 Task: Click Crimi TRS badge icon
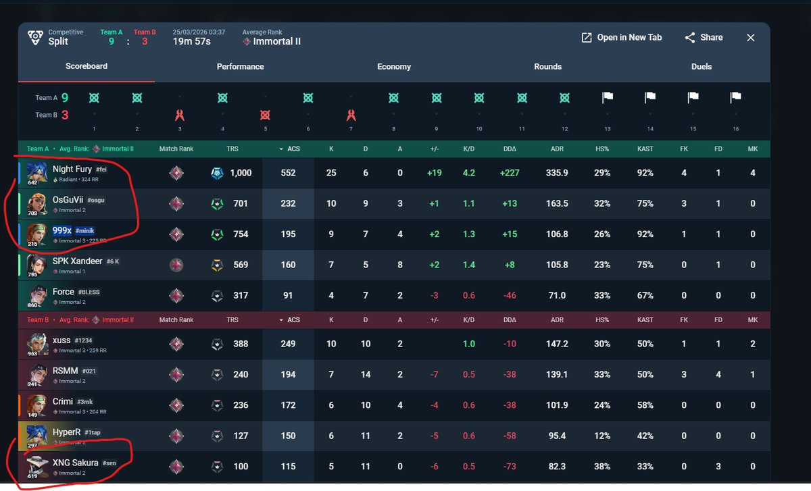coord(218,405)
